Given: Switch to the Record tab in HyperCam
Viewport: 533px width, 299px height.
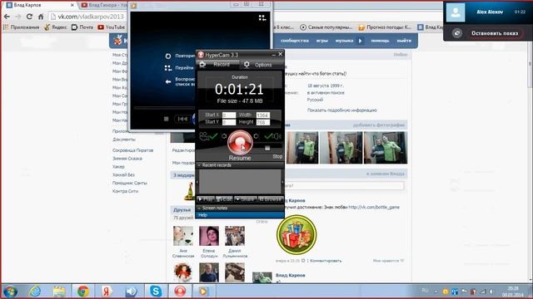Looking at the screenshot, I should click(x=217, y=65).
